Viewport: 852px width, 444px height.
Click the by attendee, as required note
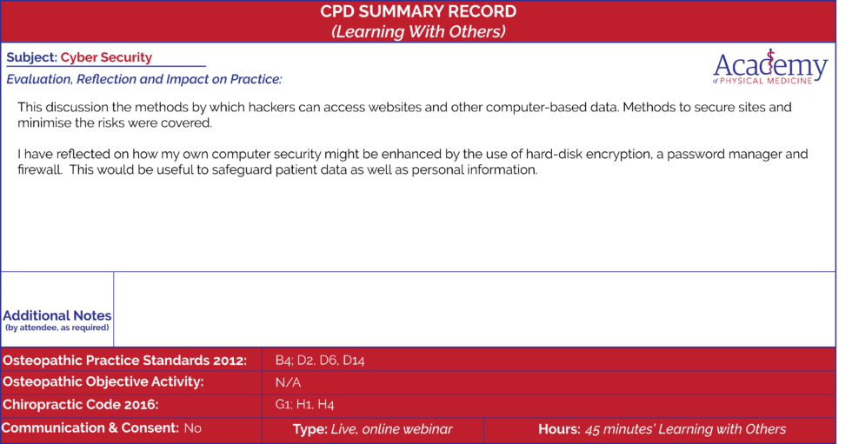pyautogui.click(x=57, y=328)
